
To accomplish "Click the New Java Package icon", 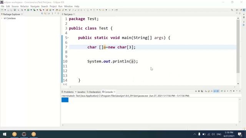I will click(47, 10).
